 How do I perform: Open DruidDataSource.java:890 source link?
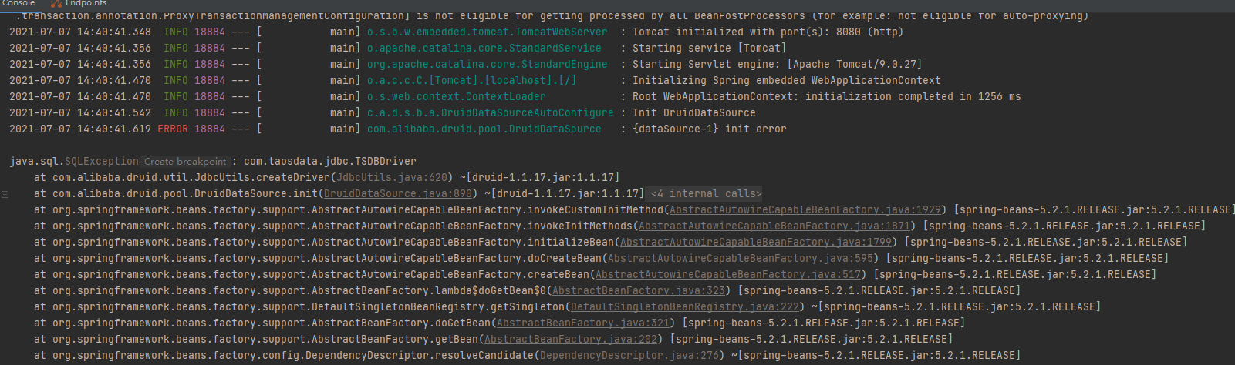[x=398, y=194]
